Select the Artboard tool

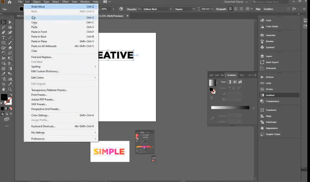point(3,84)
